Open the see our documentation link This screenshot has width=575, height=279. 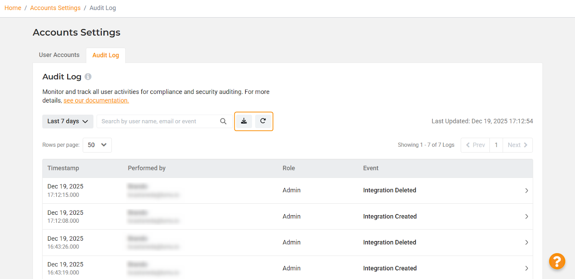96,100
